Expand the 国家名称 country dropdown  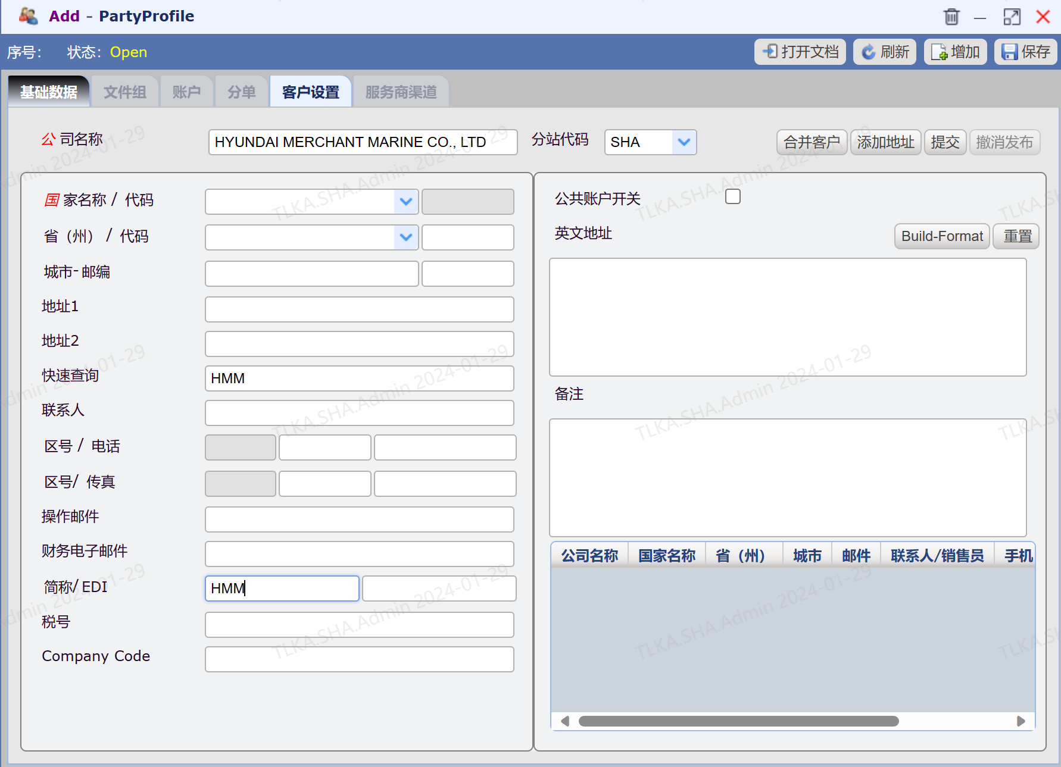pyautogui.click(x=406, y=202)
